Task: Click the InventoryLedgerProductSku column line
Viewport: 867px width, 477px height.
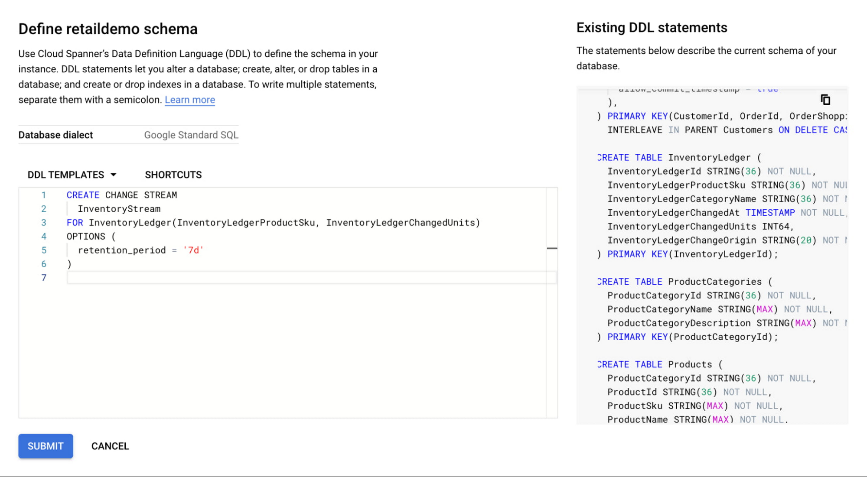Action: click(x=727, y=185)
